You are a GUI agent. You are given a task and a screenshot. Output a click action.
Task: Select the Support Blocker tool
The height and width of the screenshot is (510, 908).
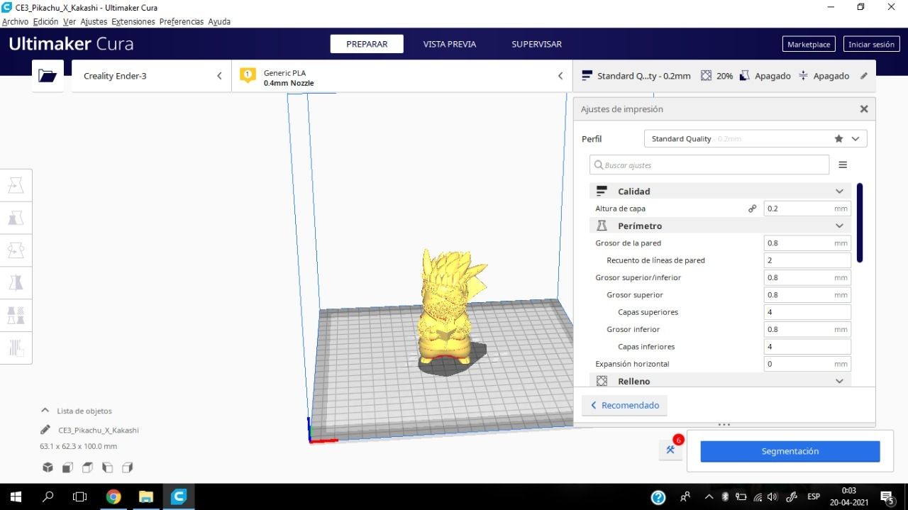point(16,348)
